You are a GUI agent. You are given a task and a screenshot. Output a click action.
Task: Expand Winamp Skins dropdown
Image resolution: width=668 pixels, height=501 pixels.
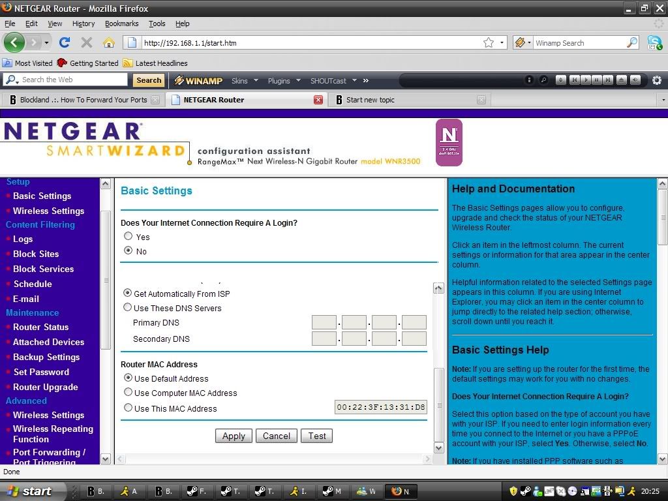click(x=256, y=80)
